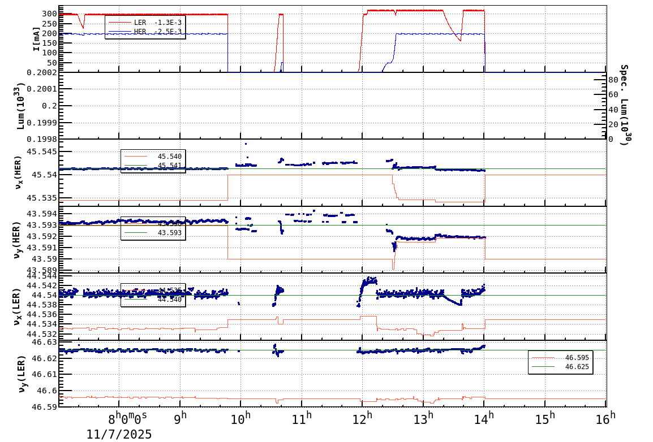
Task: Click the 45.535 tick label
Action: coord(42,197)
